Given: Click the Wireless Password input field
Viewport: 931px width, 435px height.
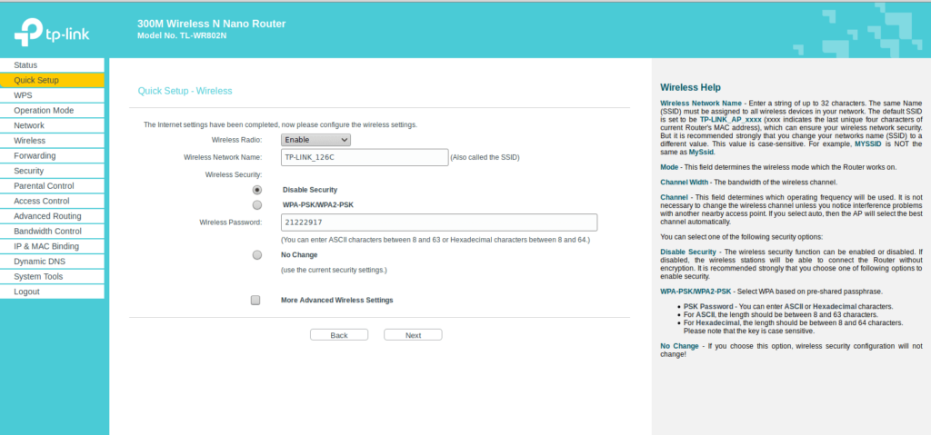Looking at the screenshot, I should click(x=438, y=222).
